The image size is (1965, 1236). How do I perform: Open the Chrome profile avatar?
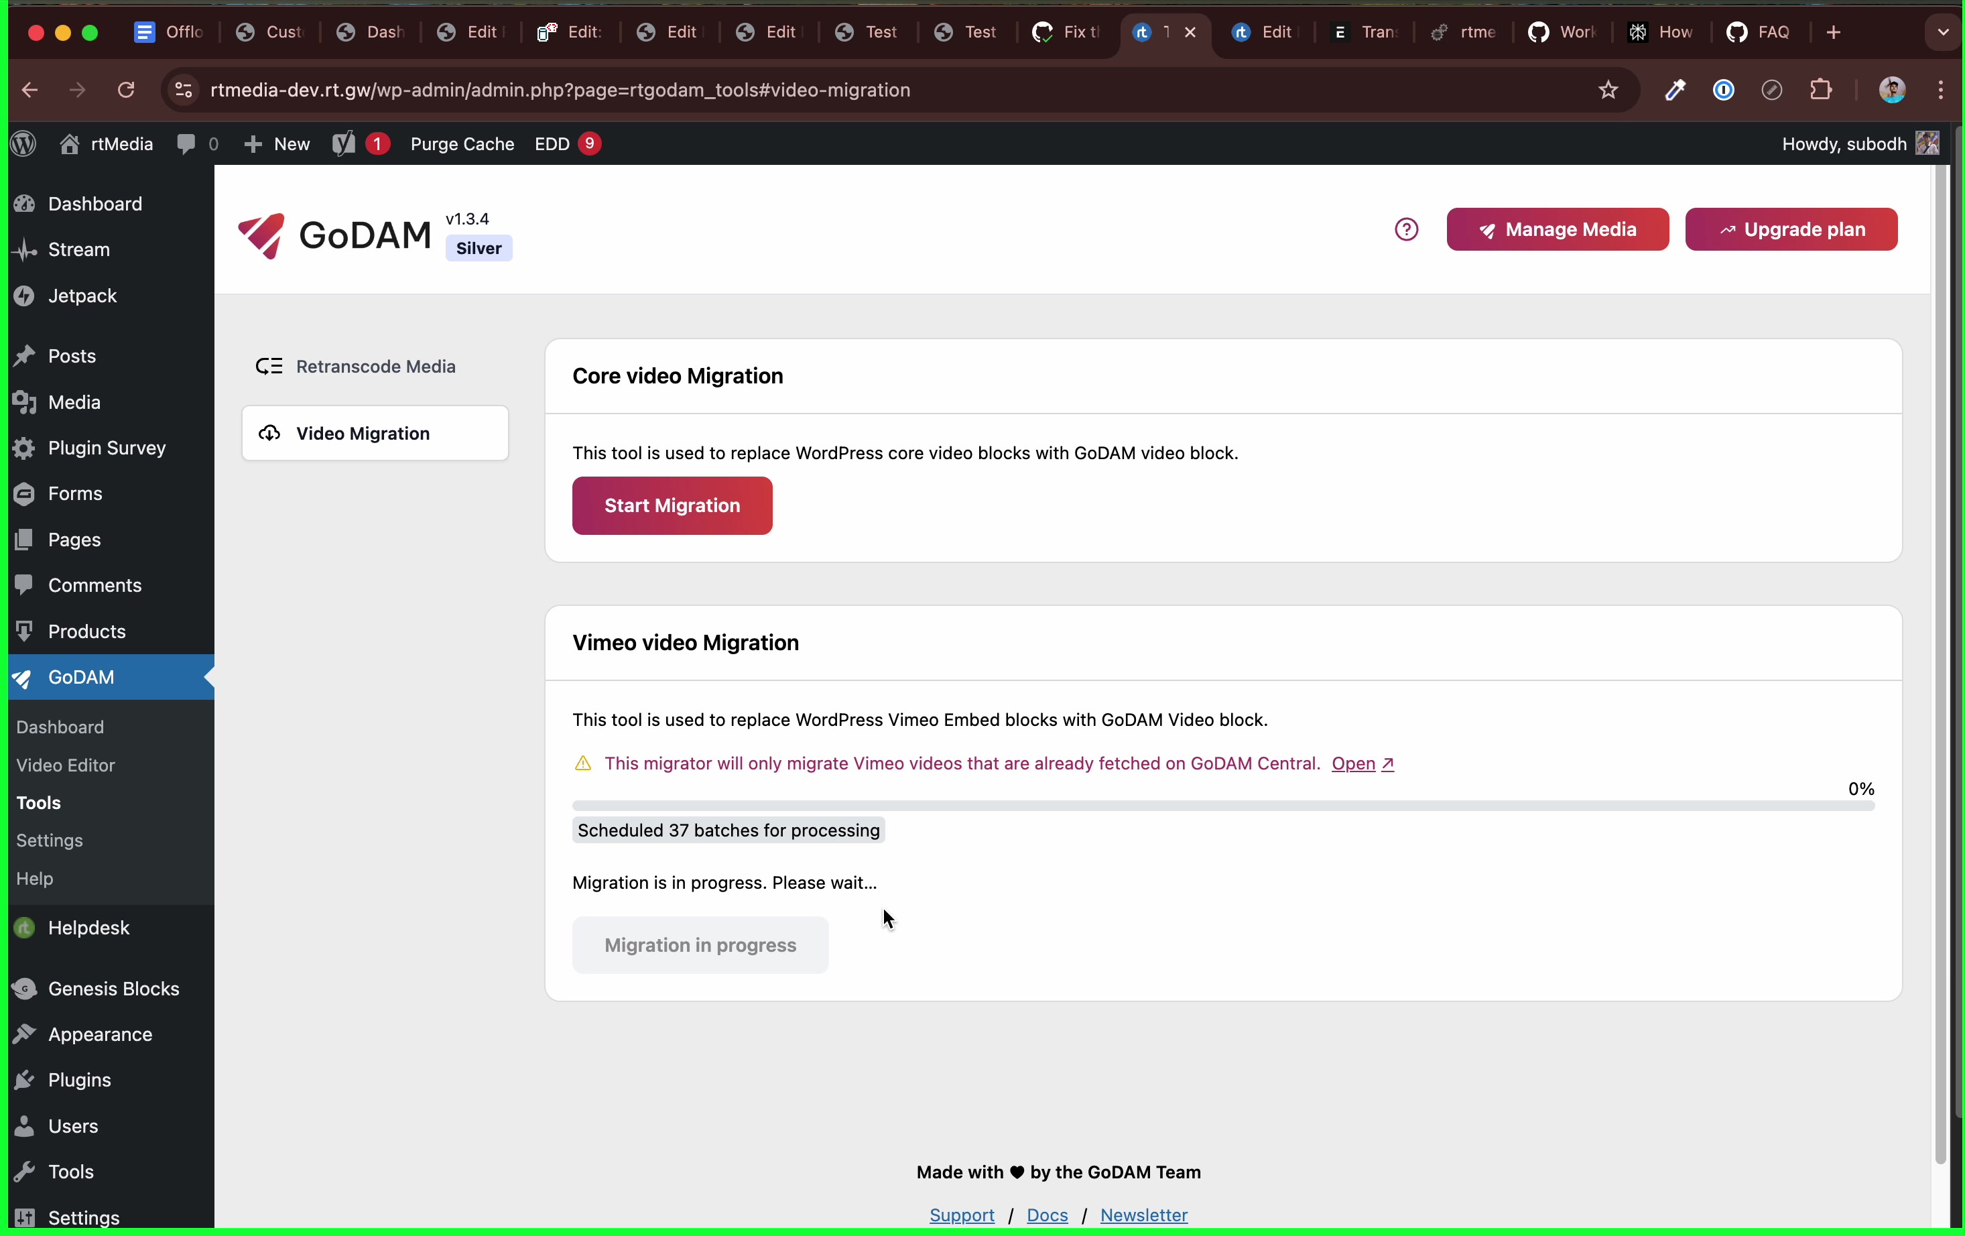(1891, 90)
